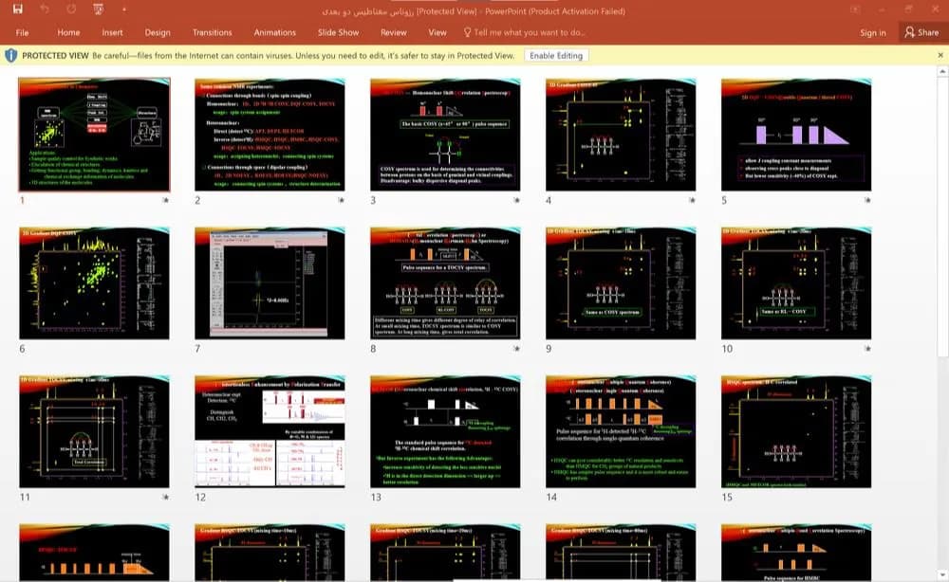Open the File tab
949x582 pixels.
(x=23, y=32)
